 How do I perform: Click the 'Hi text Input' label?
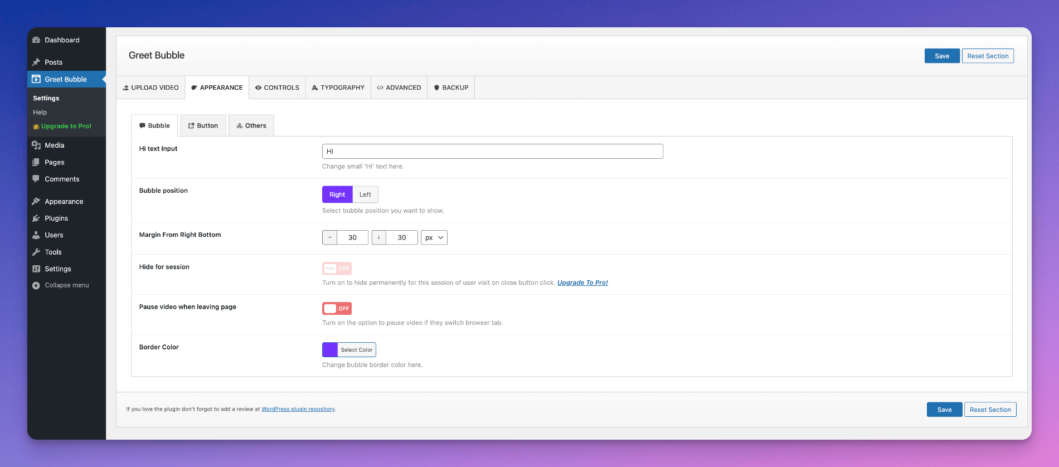coord(158,149)
